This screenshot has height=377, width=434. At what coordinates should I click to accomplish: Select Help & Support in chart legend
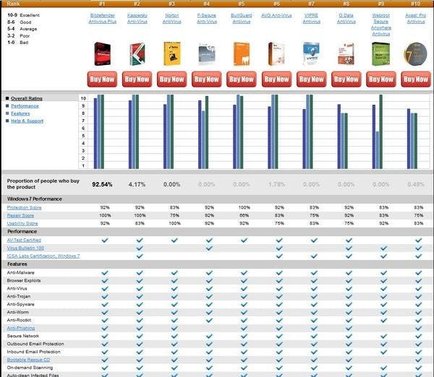[27, 121]
